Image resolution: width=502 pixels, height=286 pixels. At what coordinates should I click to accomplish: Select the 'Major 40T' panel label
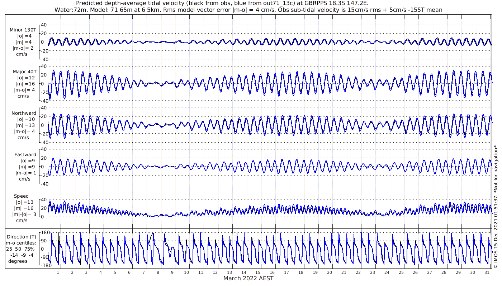coord(25,72)
